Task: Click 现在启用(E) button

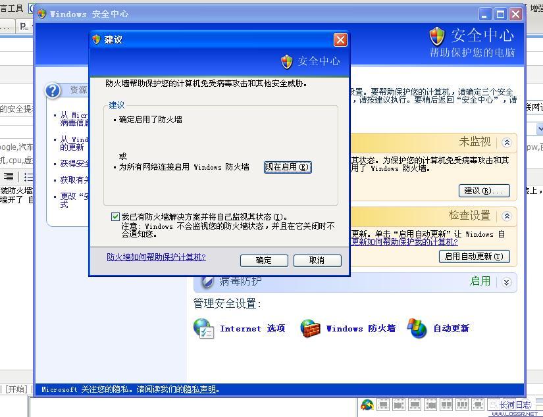Action: tap(288, 167)
